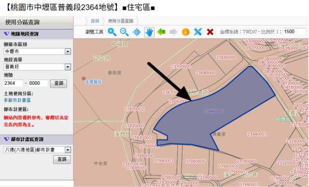Click parcel label 23700000 on map
Viewport: 309px width, 187px height.
(x=181, y=67)
